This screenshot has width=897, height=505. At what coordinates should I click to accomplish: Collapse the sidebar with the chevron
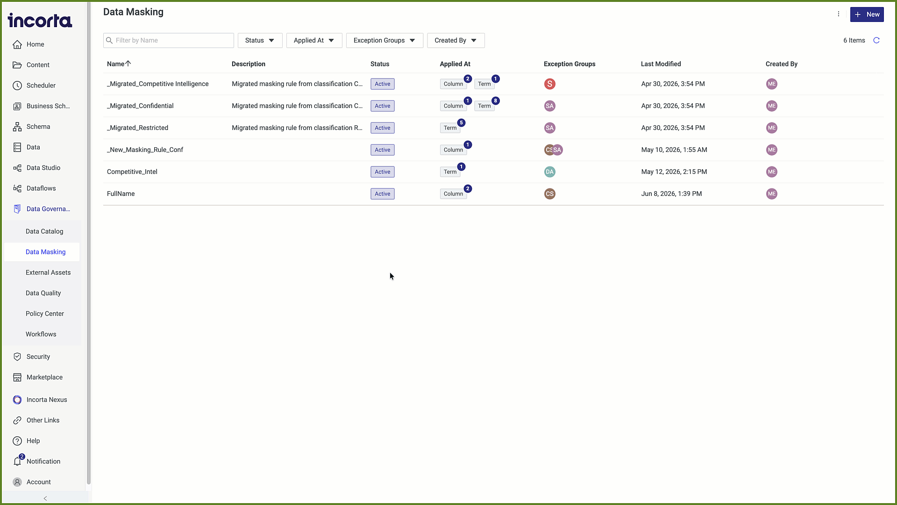coord(45,498)
